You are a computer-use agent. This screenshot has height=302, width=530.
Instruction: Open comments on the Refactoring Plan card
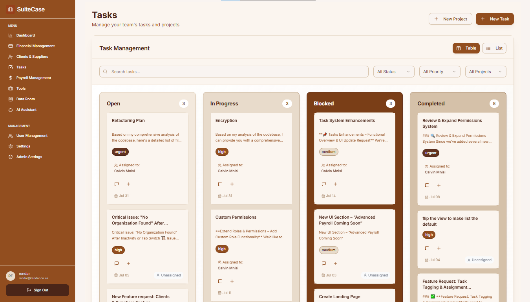(x=117, y=184)
